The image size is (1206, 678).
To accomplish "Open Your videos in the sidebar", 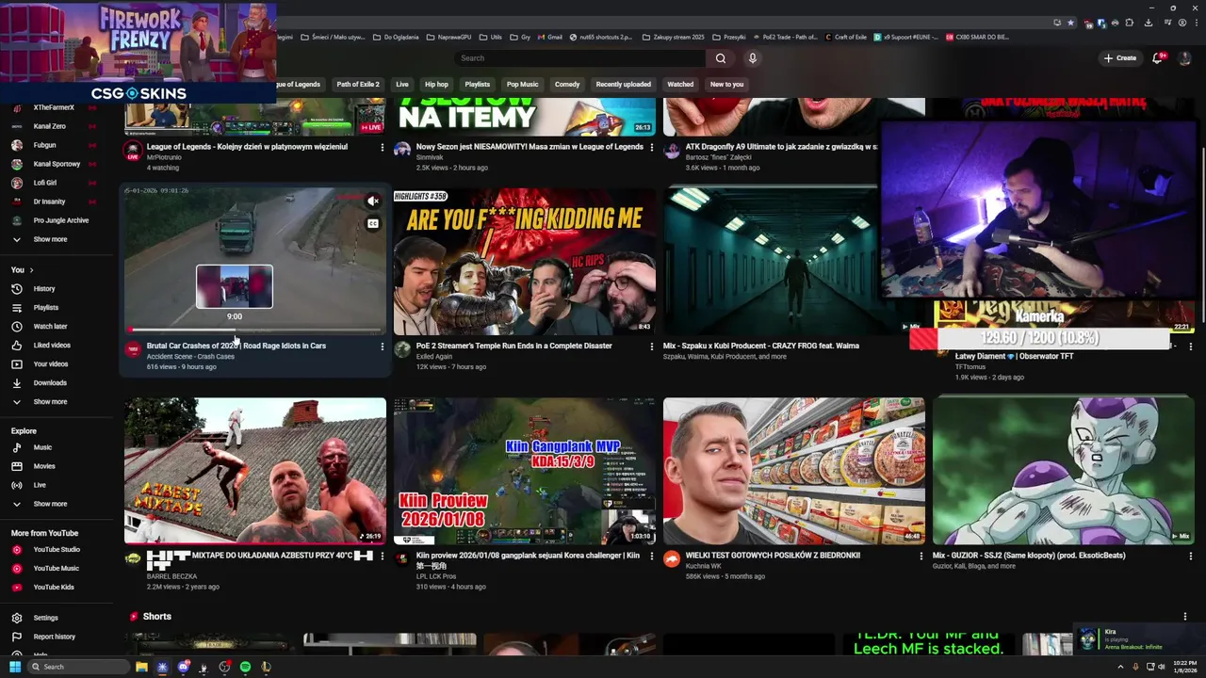I will click(x=51, y=364).
